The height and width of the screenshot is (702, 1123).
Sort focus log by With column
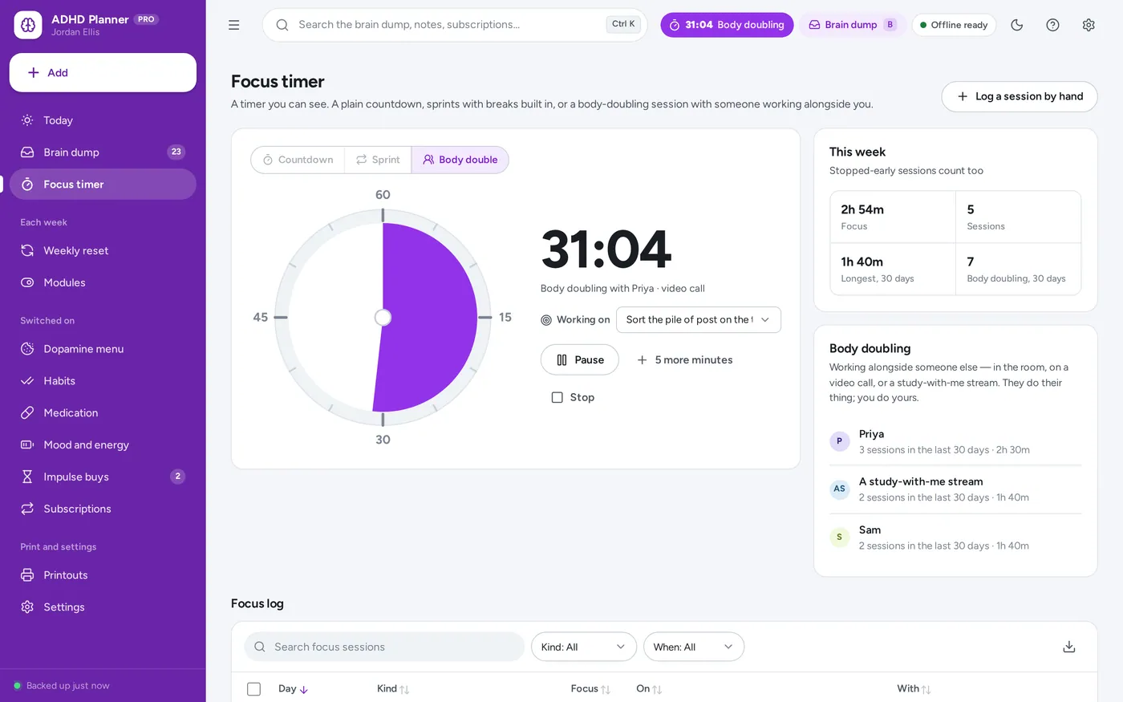pos(914,688)
